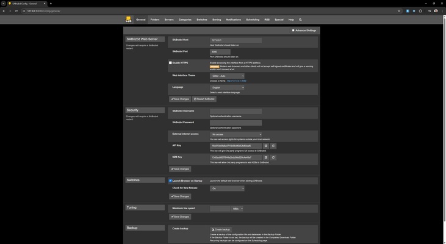This screenshot has height=244, width=446.
Task: Open Help menu
Action: coord(291,20)
